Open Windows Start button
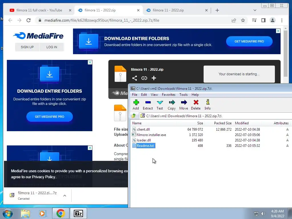Screen dimensions: 292x219 (7, 214)
